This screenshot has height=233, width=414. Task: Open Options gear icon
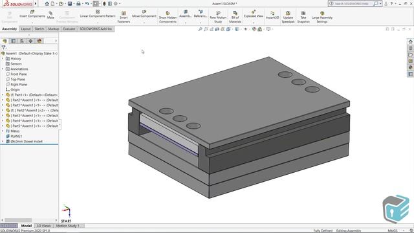tap(115, 4)
